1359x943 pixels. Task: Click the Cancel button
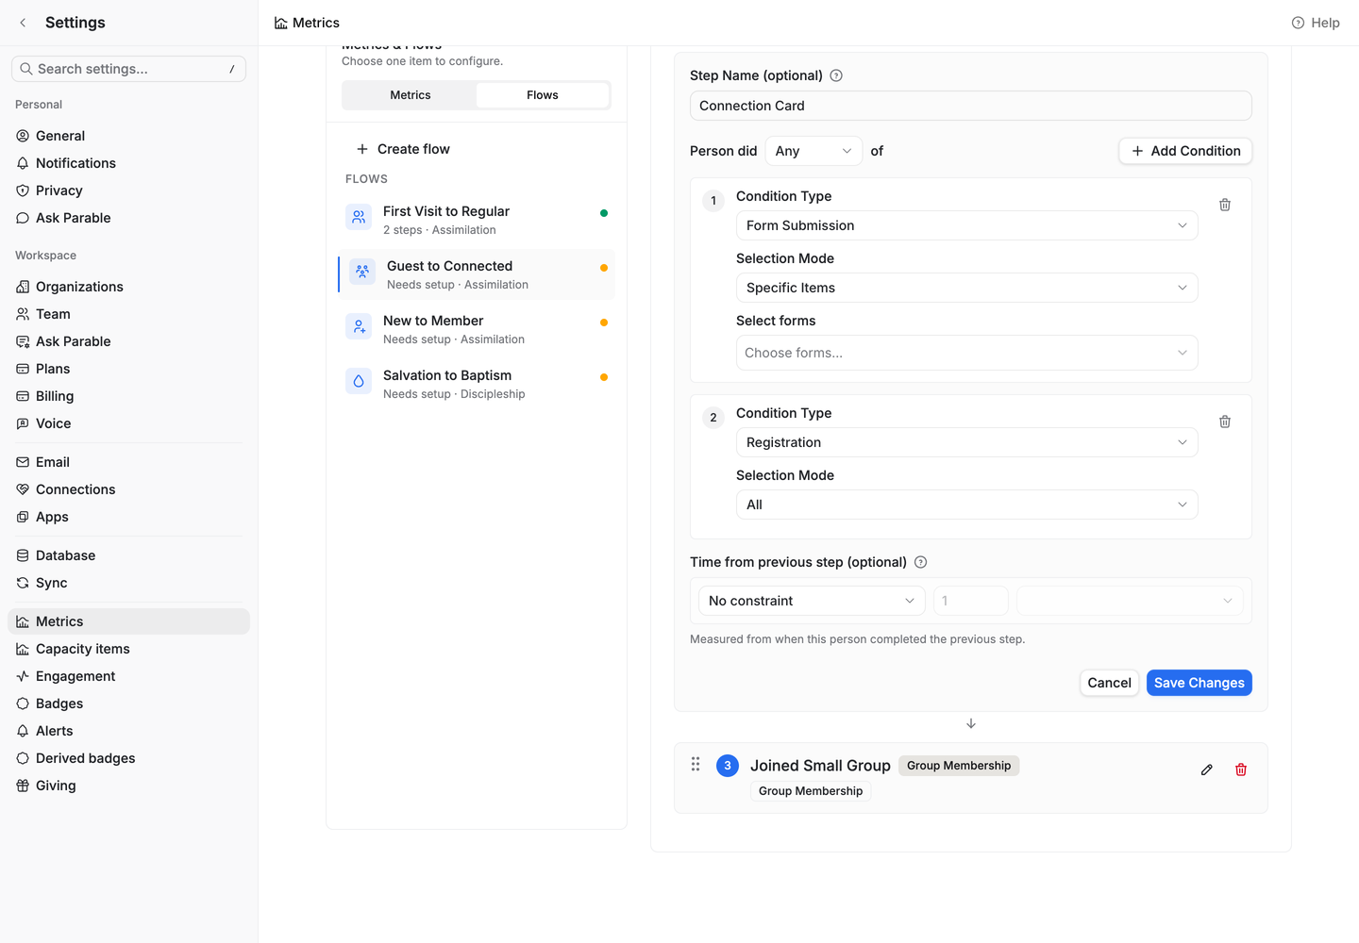tap(1109, 683)
